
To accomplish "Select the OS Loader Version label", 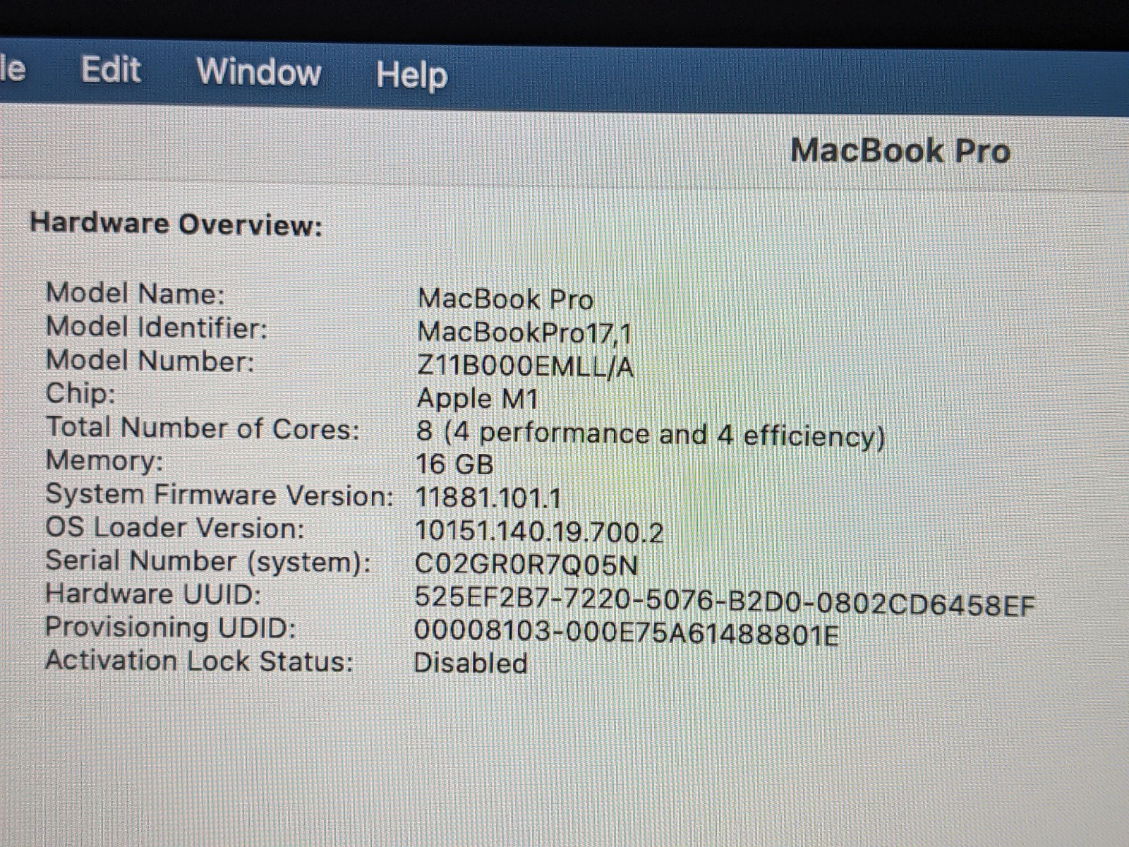I will [x=175, y=528].
